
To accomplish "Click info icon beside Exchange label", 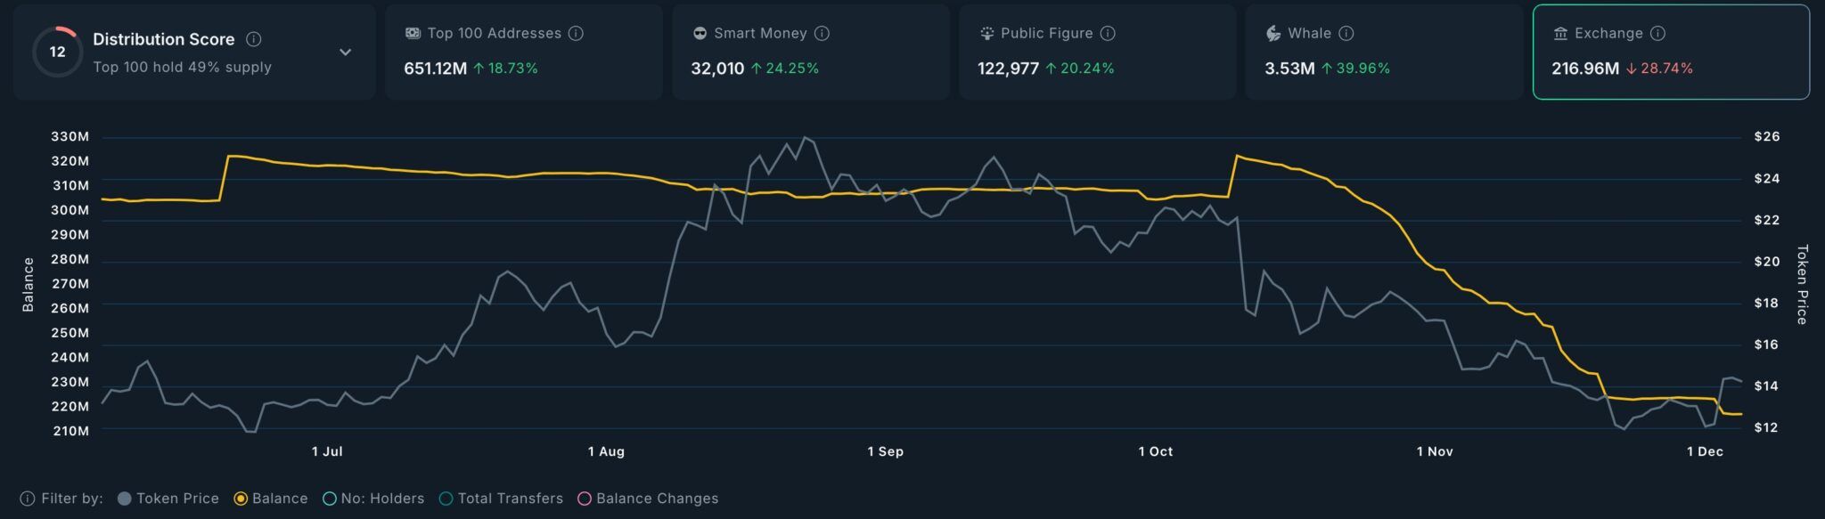I will click(1657, 33).
